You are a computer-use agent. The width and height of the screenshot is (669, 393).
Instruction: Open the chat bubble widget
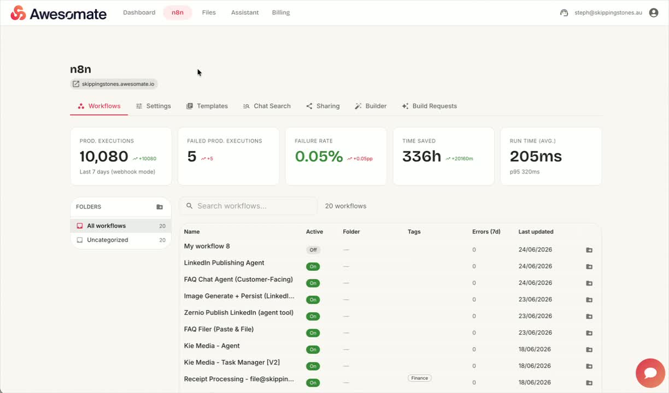[650, 373]
